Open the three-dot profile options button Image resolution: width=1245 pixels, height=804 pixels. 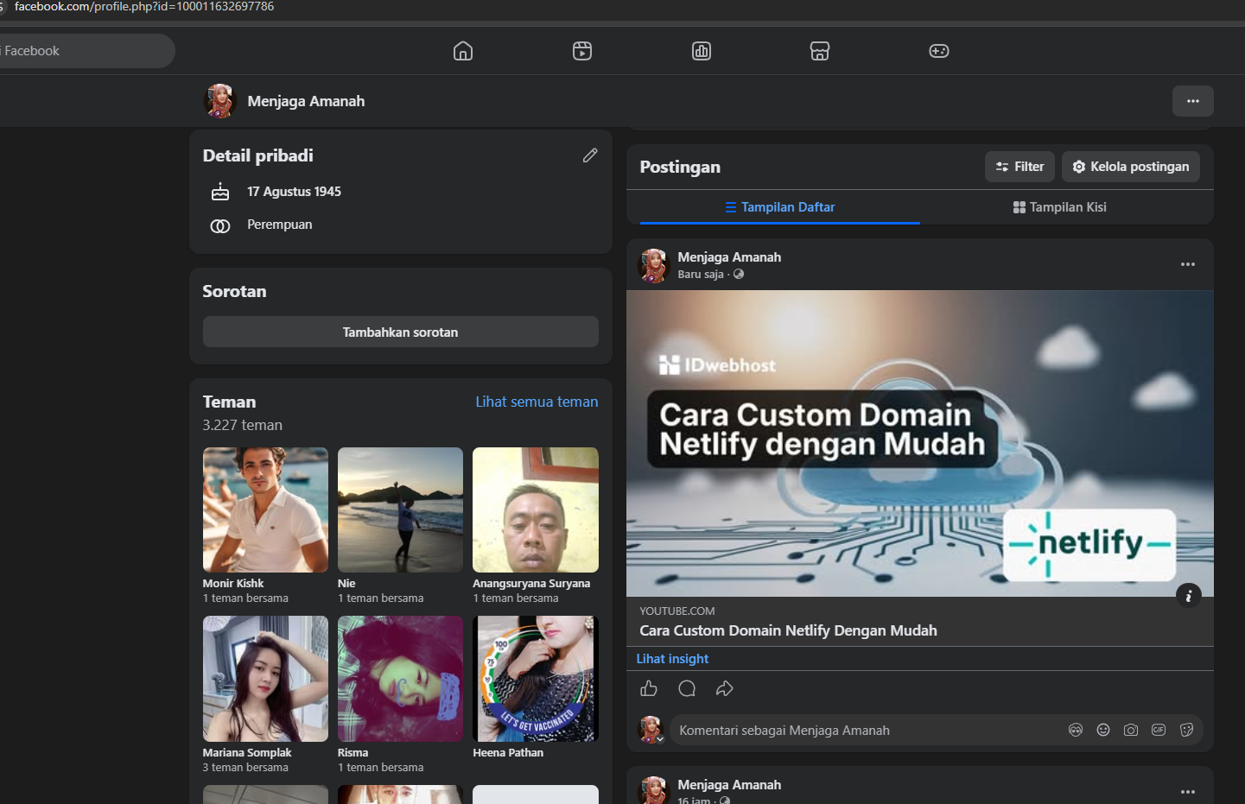coord(1193,101)
